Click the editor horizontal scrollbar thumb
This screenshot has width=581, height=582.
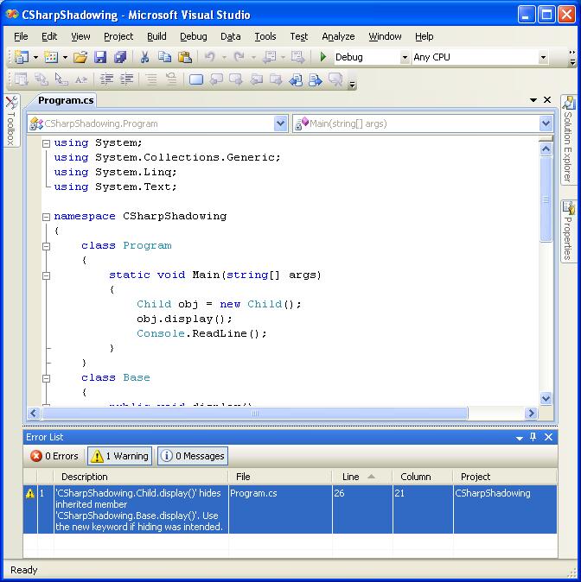pyautogui.click(x=255, y=413)
